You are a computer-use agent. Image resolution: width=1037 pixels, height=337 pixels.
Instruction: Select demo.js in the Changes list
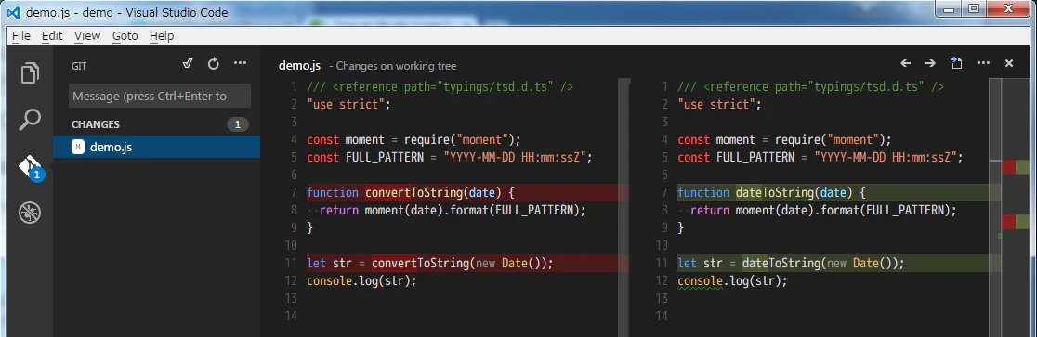click(156, 148)
